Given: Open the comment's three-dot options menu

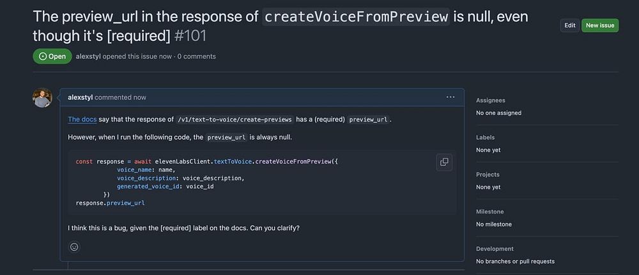Looking at the screenshot, I should [450, 97].
